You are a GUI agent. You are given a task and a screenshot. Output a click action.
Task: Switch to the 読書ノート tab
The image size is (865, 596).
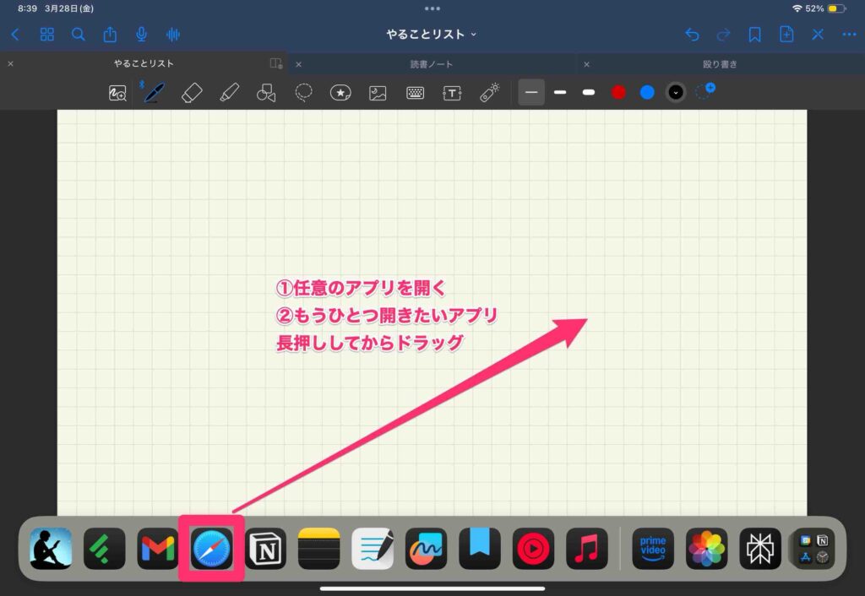coord(432,64)
